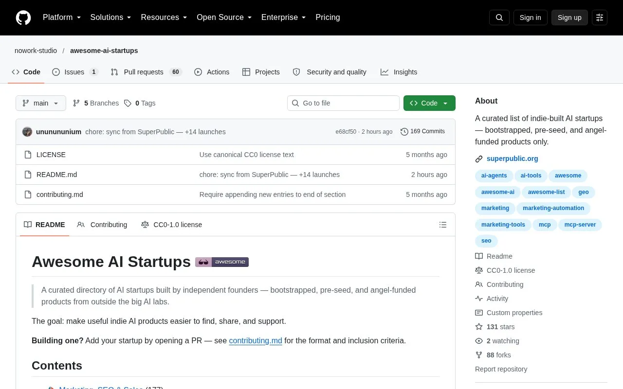
Task: Open the Platform dropdown menu
Action: [62, 18]
